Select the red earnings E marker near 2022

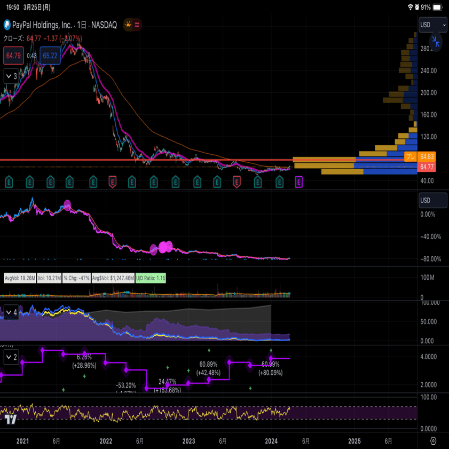click(113, 182)
